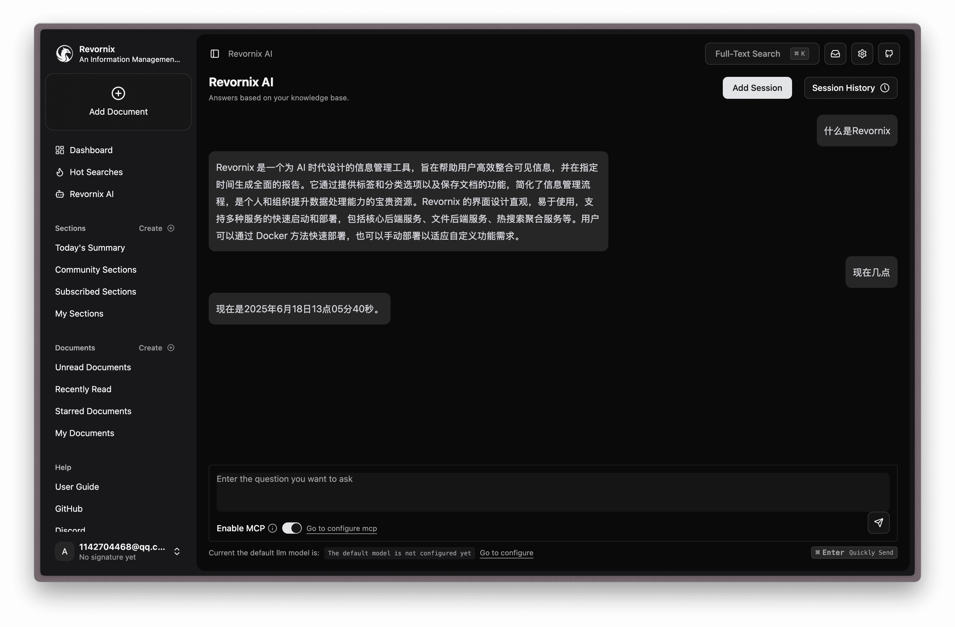Expand the user account menu chevron
The image size is (955, 627).
pyautogui.click(x=177, y=552)
